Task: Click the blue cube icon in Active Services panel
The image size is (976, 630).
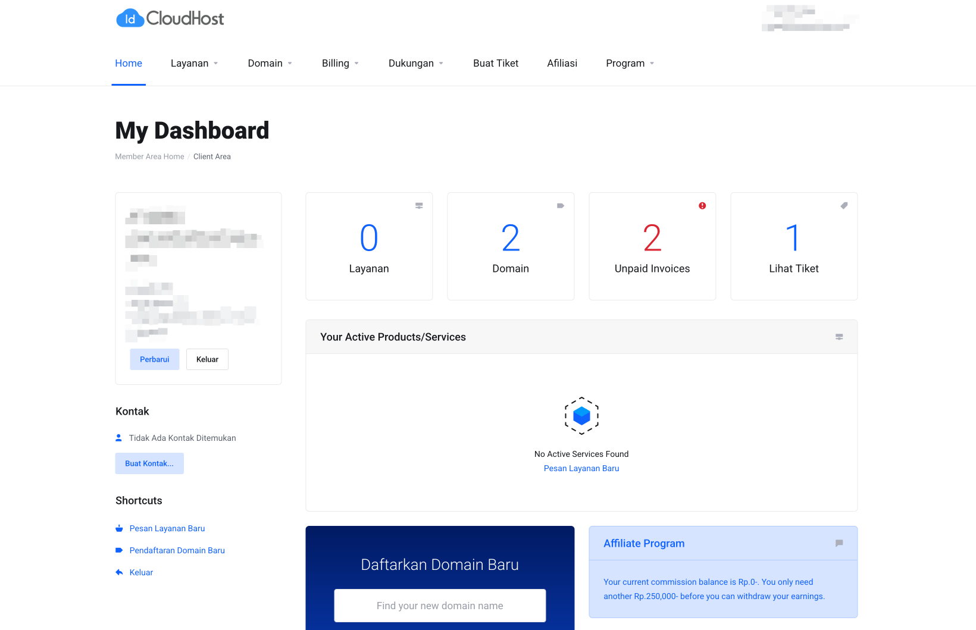Action: (x=581, y=416)
